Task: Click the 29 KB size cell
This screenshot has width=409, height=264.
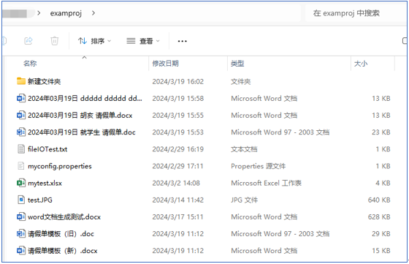Action: 381,234
